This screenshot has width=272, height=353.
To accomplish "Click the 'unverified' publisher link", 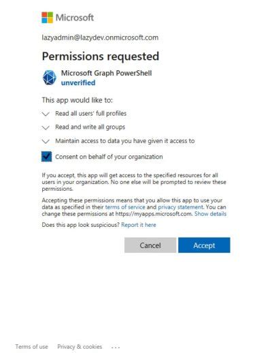I will click(78, 82).
